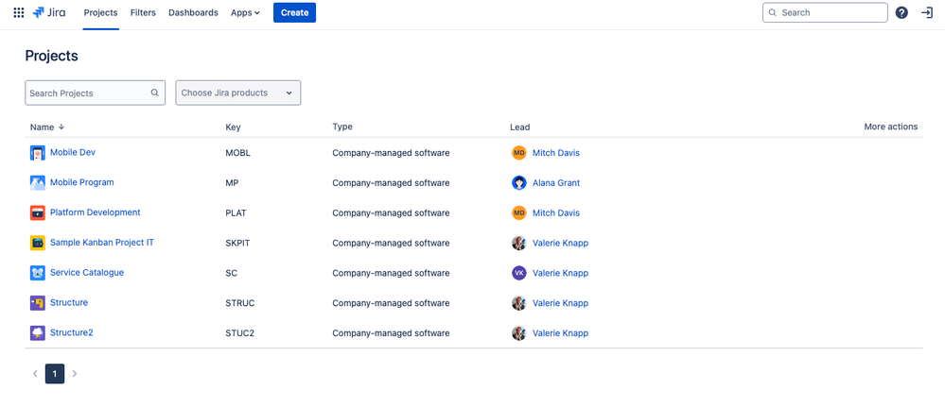This screenshot has height=407, width=945.
Task: Click the Projects page heading
Action: coord(52,56)
